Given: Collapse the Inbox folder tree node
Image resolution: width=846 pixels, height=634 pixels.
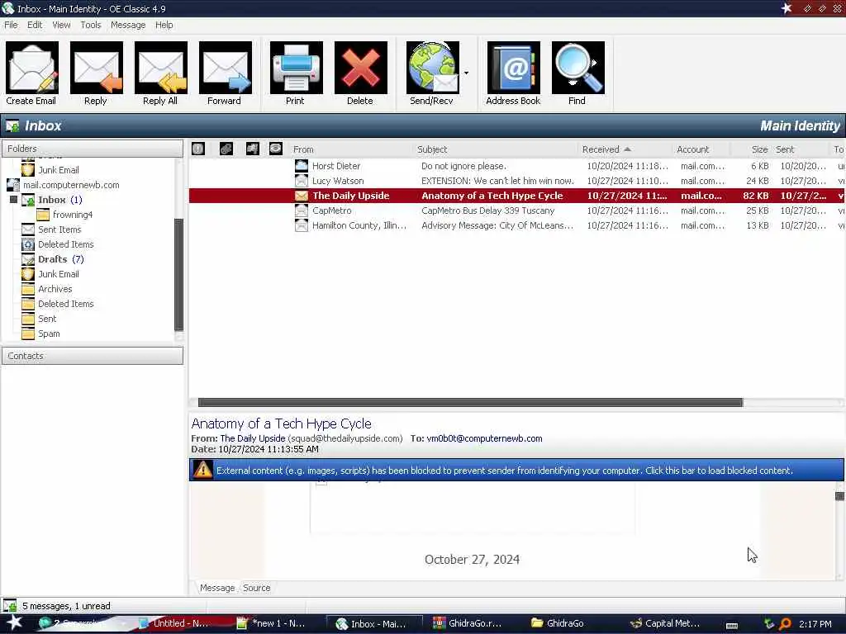Looking at the screenshot, I should pos(13,200).
